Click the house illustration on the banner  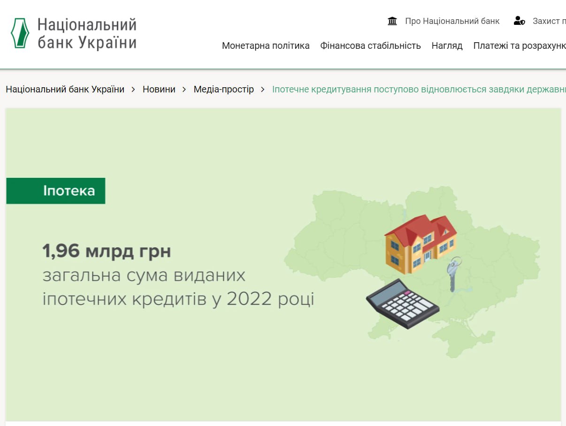click(421, 243)
